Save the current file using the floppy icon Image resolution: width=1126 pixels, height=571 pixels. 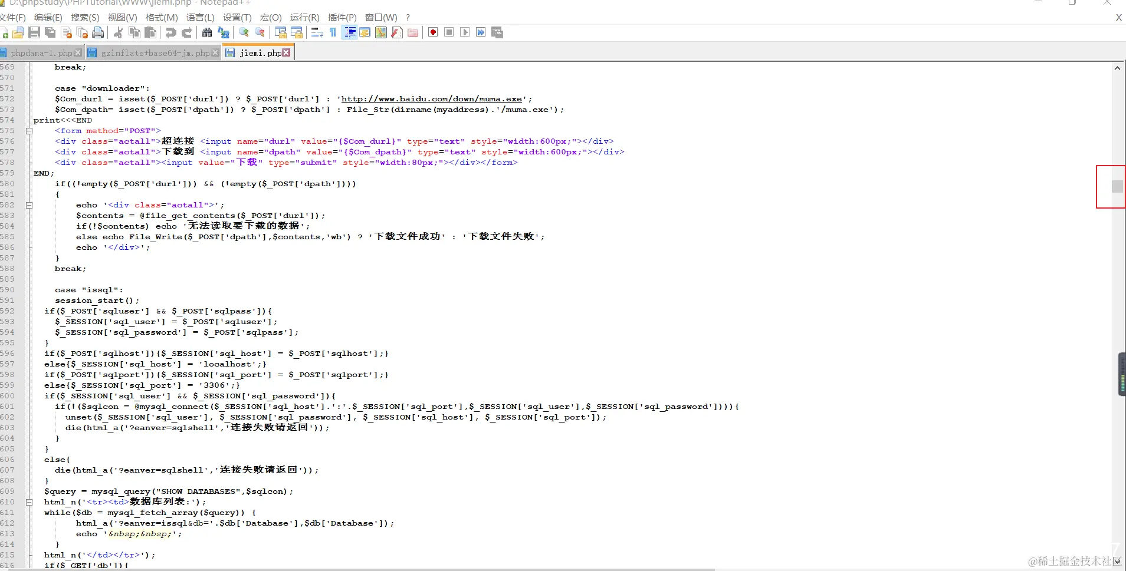point(34,32)
